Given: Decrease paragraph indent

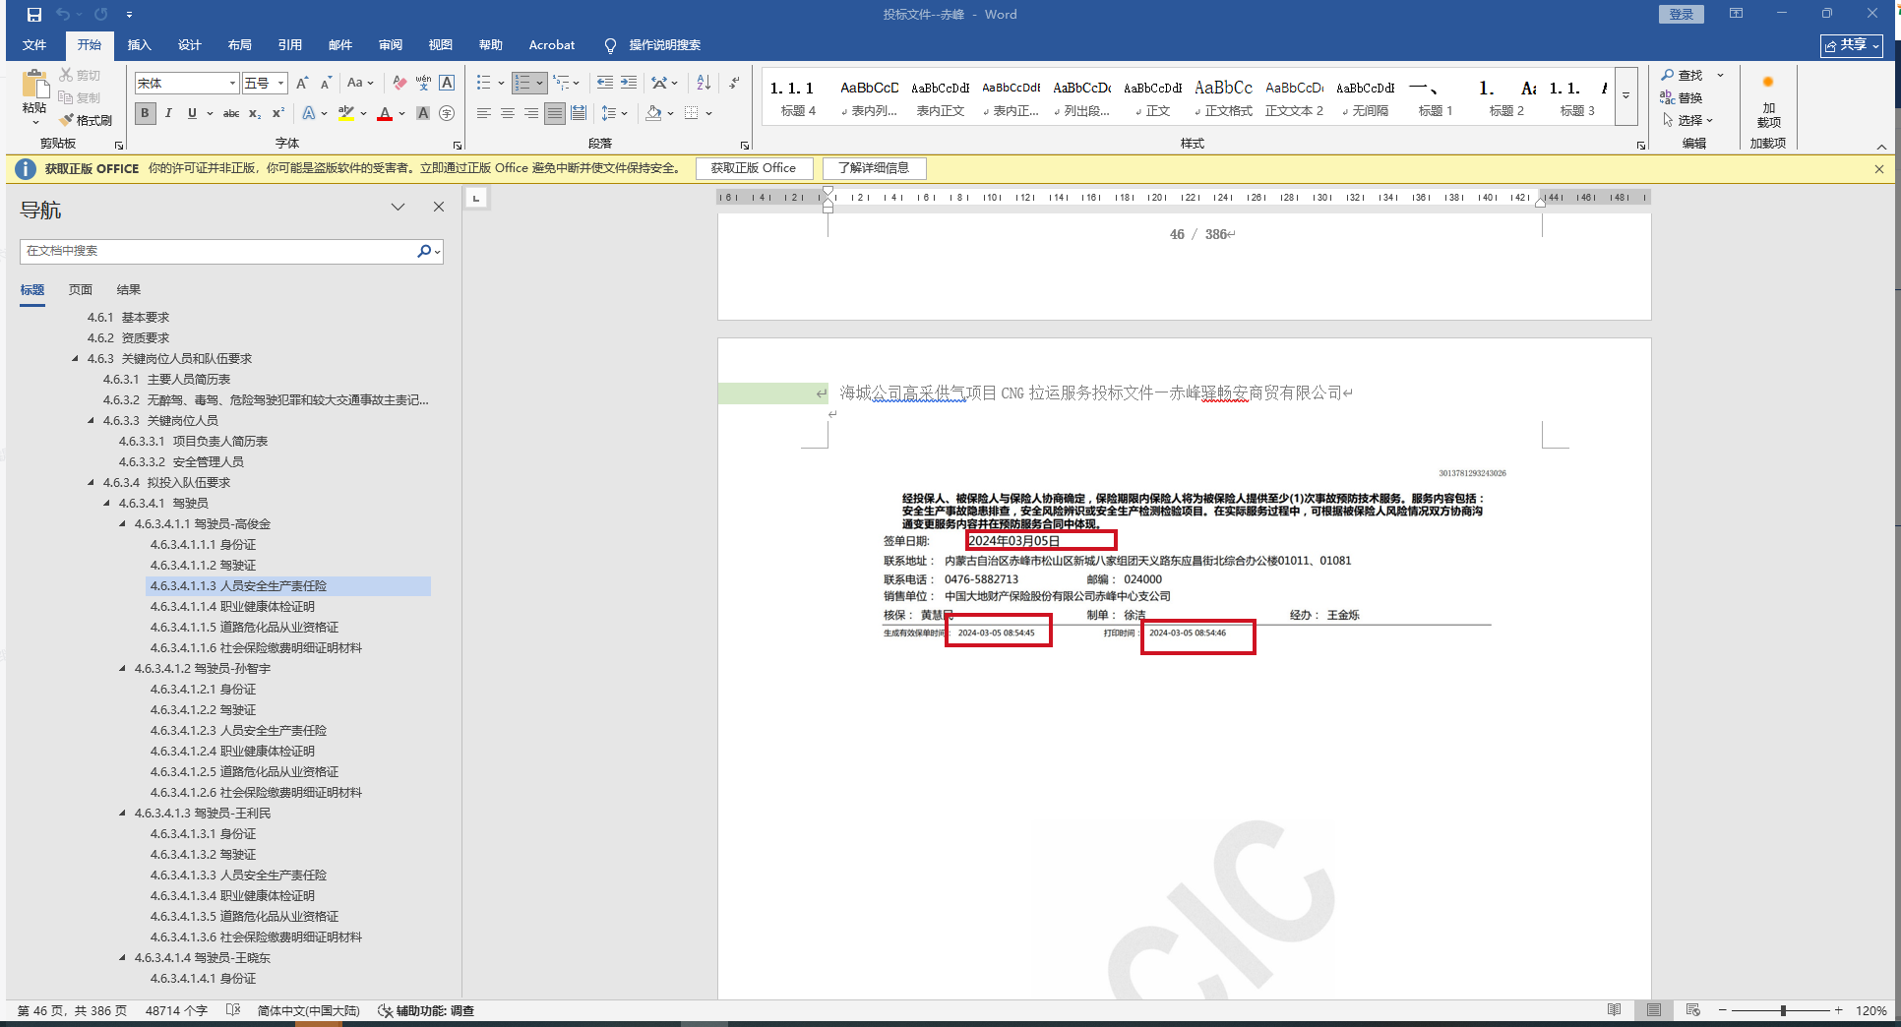Looking at the screenshot, I should (x=604, y=83).
